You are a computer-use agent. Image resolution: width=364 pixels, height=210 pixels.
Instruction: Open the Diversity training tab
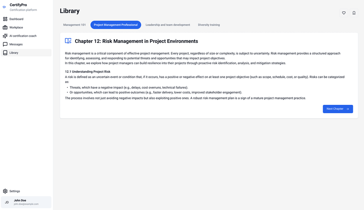click(x=209, y=25)
